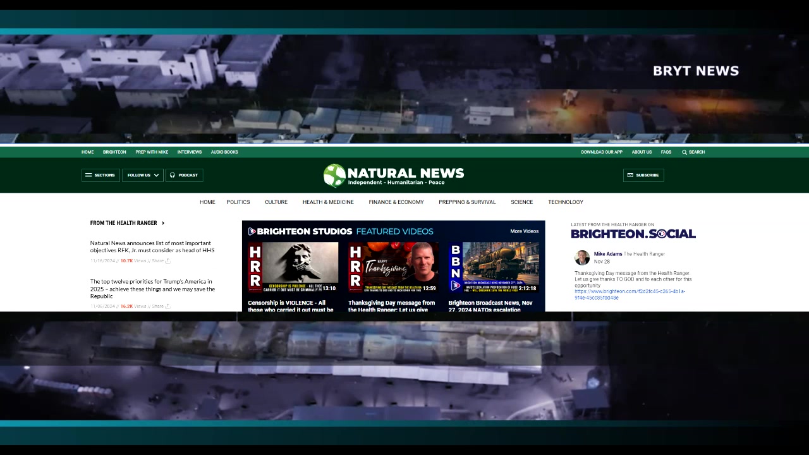Screen dimensions: 809x455
Task: Click Mike Adams profile avatar
Action: (582, 257)
